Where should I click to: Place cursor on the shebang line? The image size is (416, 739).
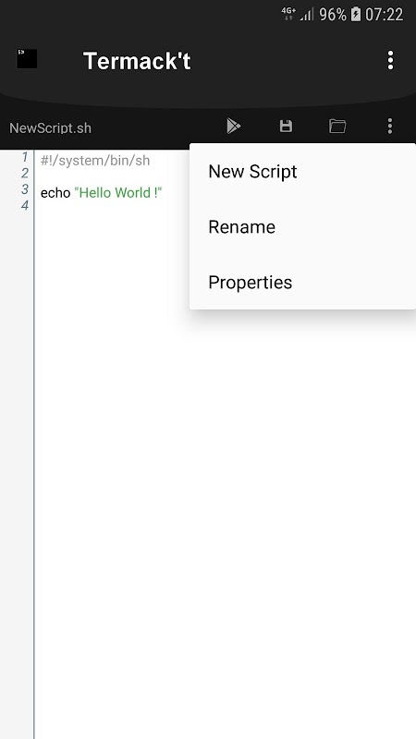point(95,161)
